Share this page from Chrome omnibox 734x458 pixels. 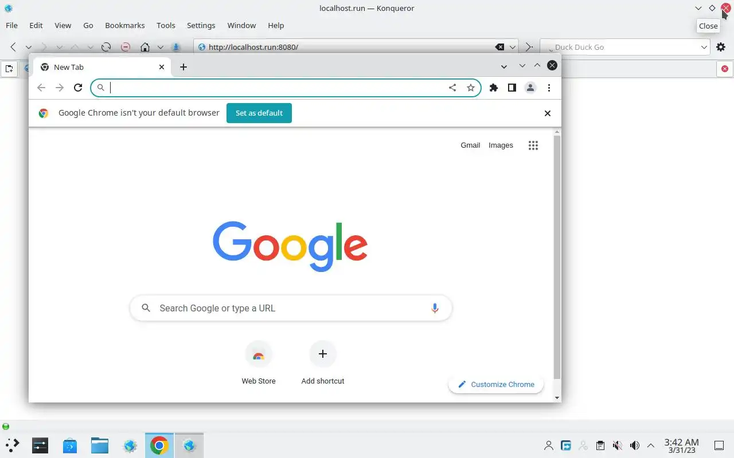tap(452, 88)
